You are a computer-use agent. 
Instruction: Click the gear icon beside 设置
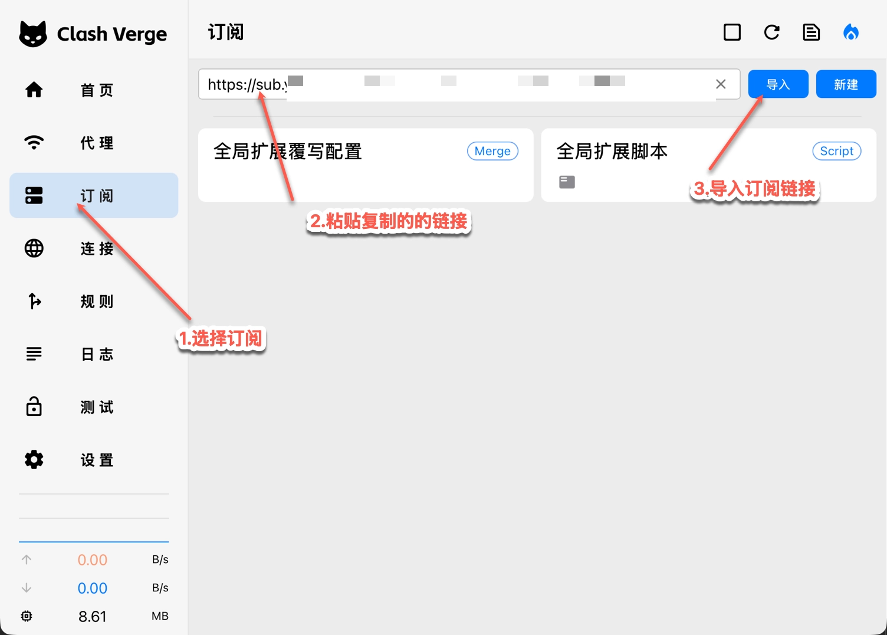coord(34,460)
